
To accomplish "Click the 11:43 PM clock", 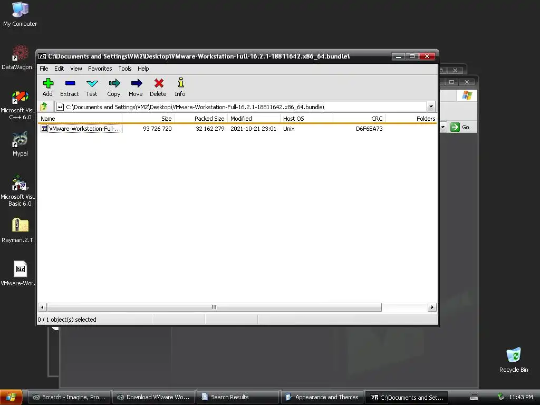I will tap(521, 397).
